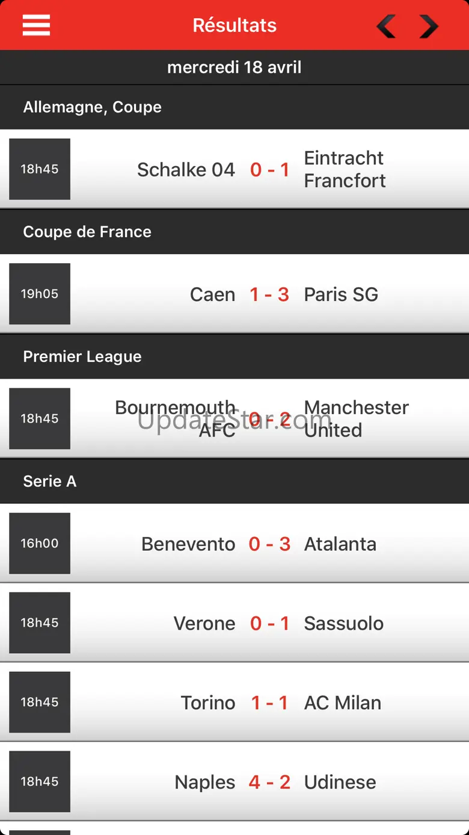Tap the mercredi 18 avril date bar
This screenshot has width=469, height=835.
(x=234, y=67)
